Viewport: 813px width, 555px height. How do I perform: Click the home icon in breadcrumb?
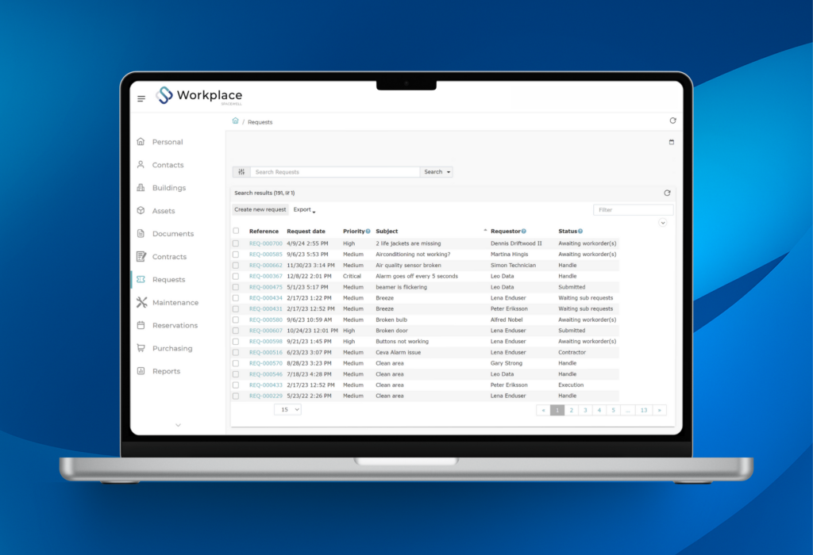pos(235,121)
